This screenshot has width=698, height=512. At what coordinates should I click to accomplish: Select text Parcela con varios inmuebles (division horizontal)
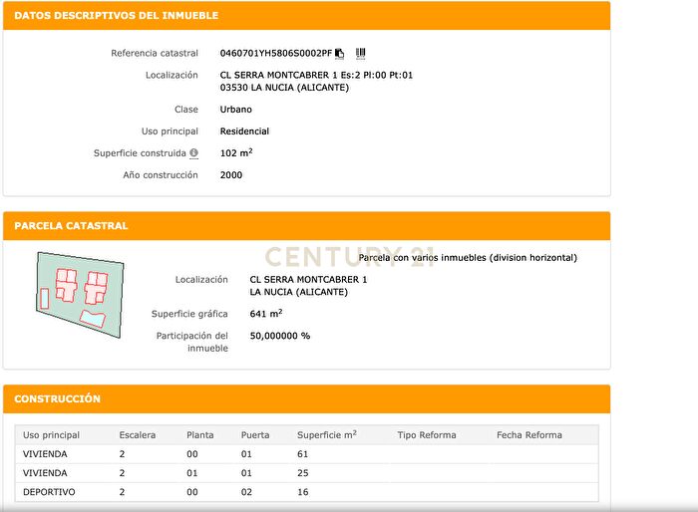(468, 258)
